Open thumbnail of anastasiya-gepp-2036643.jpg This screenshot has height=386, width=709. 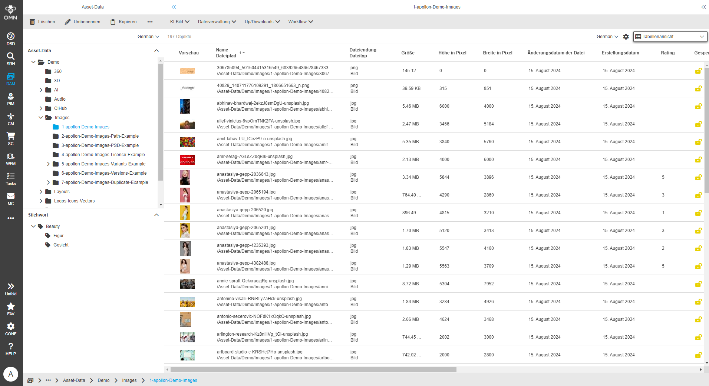[185, 177]
